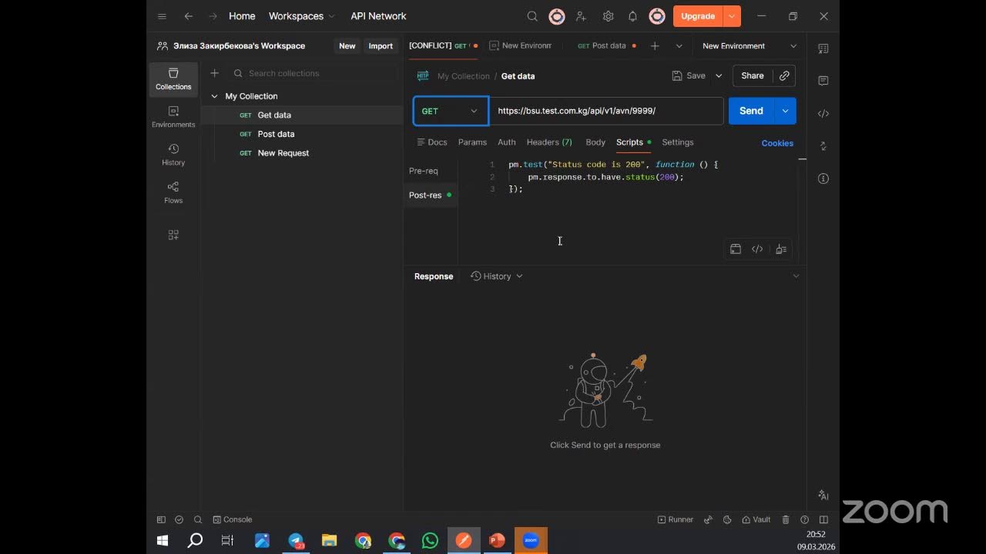Copy the request link icon beside Share
Viewport: 986px width, 554px height.
point(784,76)
